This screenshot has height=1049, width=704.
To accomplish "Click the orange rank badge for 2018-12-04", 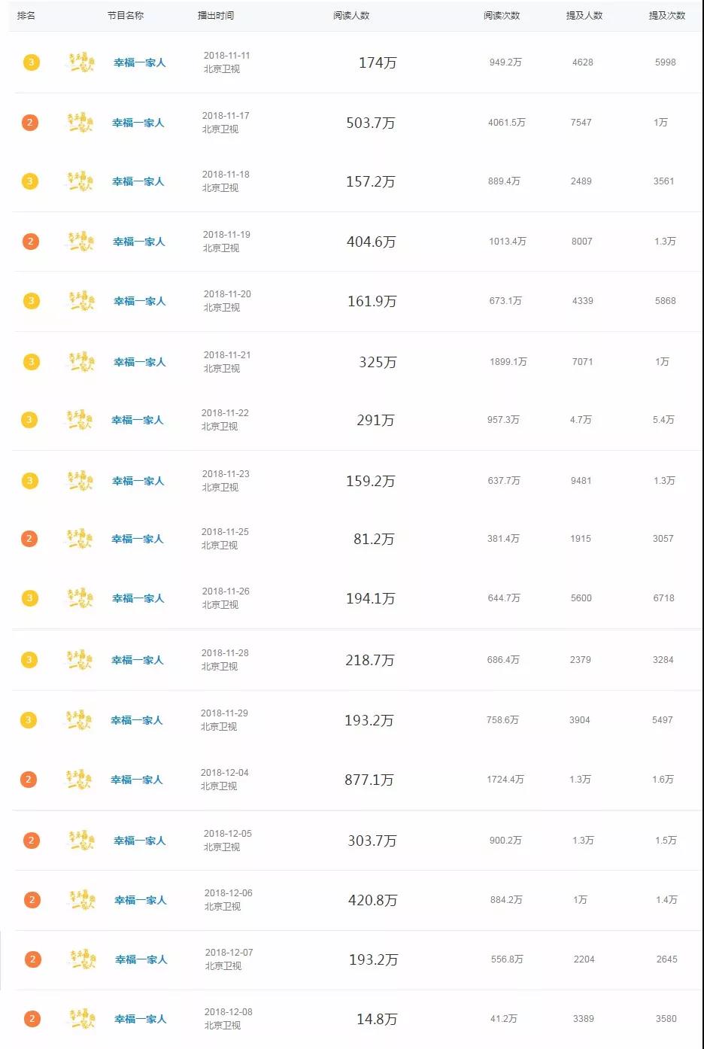I will coord(29,780).
